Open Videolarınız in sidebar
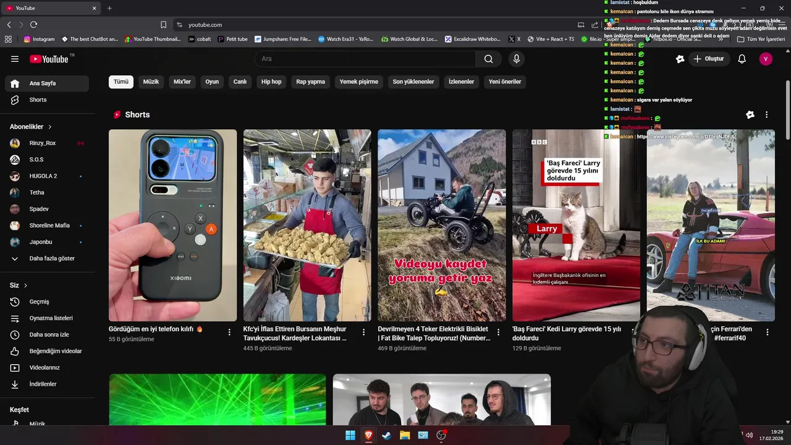The height and width of the screenshot is (445, 791). click(47, 368)
